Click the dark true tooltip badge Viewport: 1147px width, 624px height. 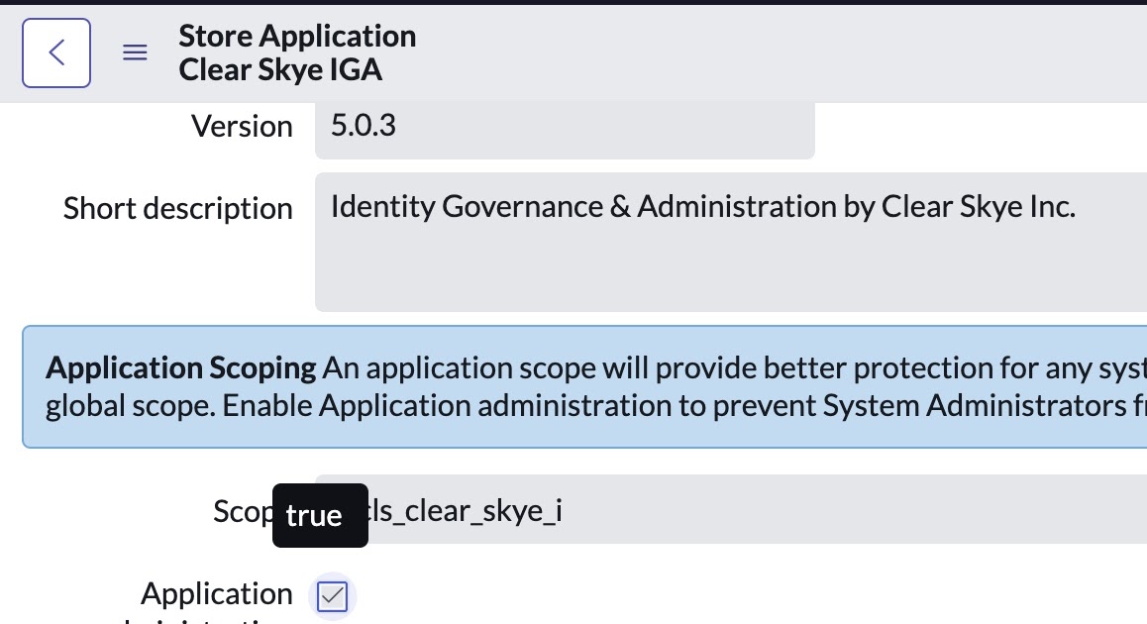point(319,514)
